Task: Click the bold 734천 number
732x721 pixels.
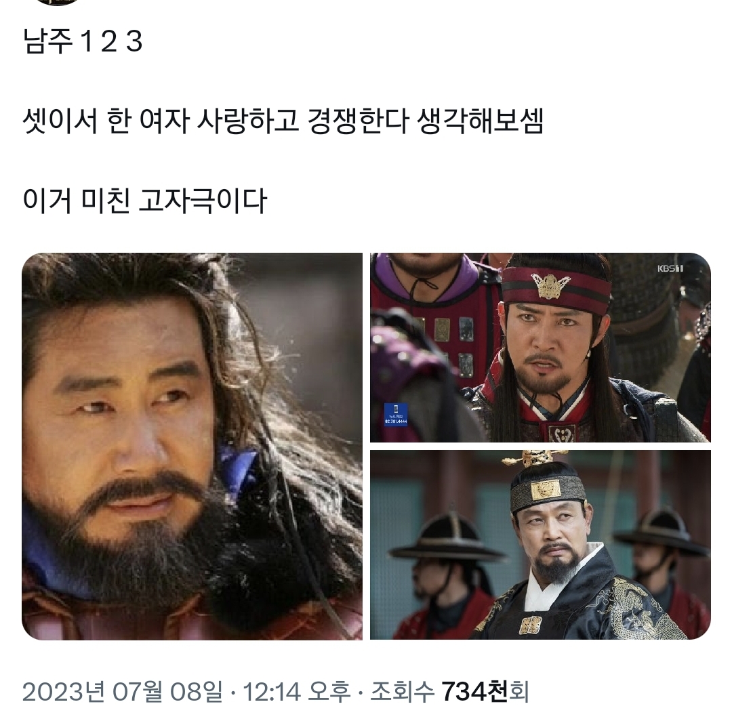Action: 474,691
